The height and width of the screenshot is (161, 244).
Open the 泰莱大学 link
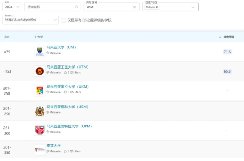tap(54, 146)
